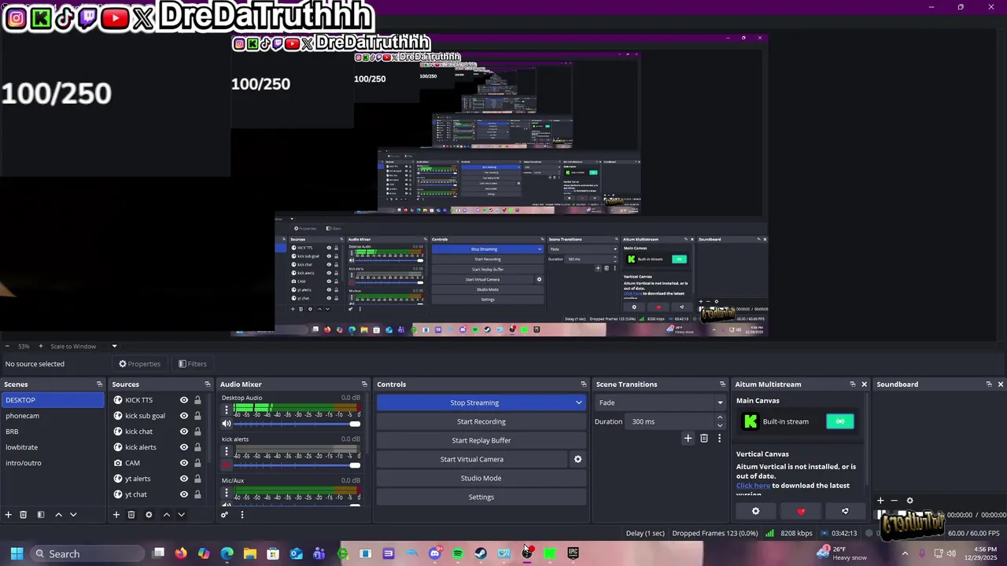Remove transition using the trash icon

coord(704,439)
